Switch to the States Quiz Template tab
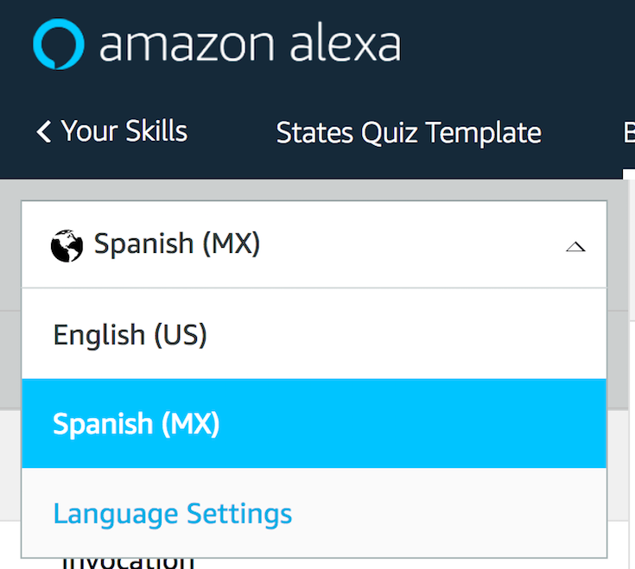This screenshot has width=635, height=569. pyautogui.click(x=409, y=133)
